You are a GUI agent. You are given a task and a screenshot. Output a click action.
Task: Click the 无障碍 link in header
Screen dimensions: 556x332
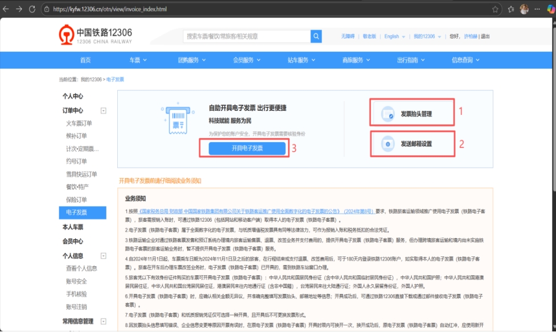click(x=348, y=36)
